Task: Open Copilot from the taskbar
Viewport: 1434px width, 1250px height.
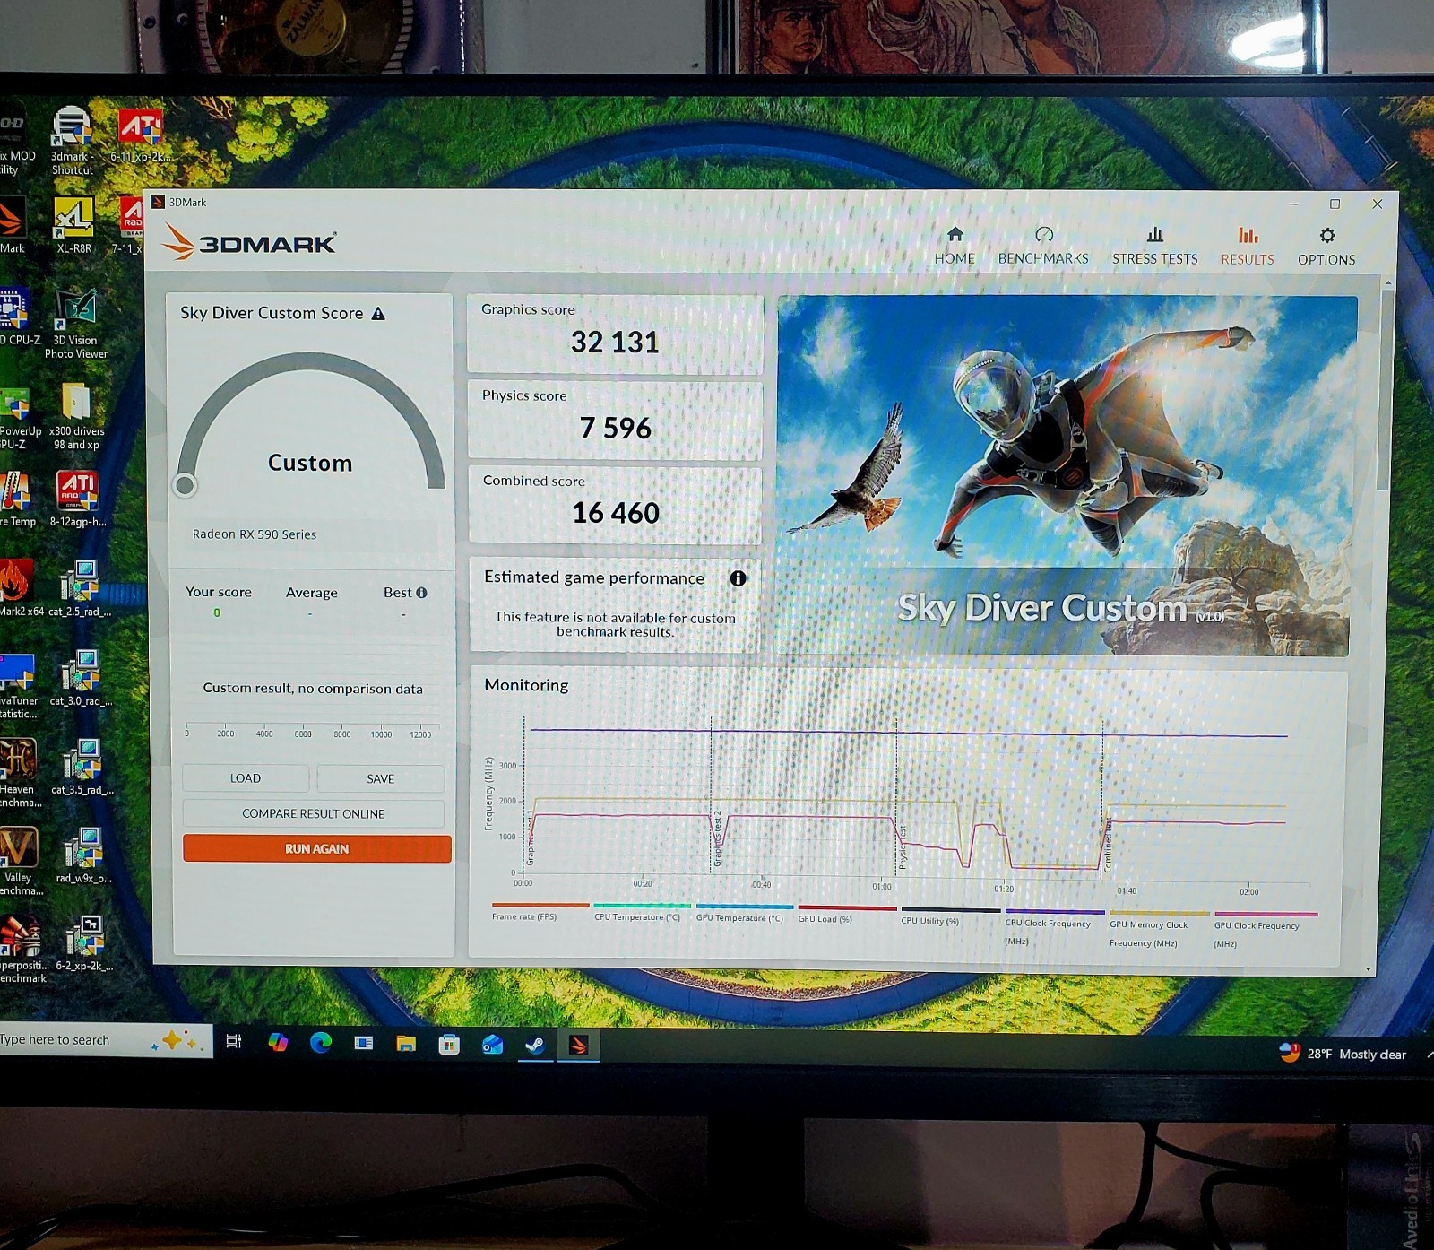Action: [278, 1042]
